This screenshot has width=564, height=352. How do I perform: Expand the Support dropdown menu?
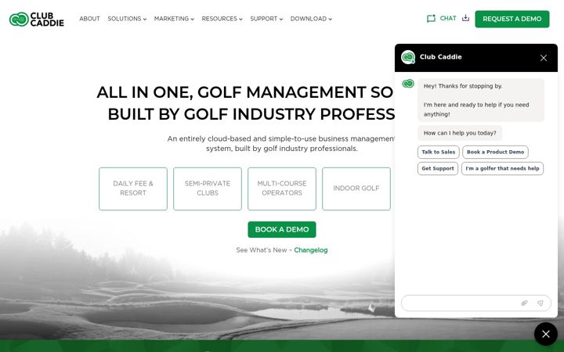266,19
